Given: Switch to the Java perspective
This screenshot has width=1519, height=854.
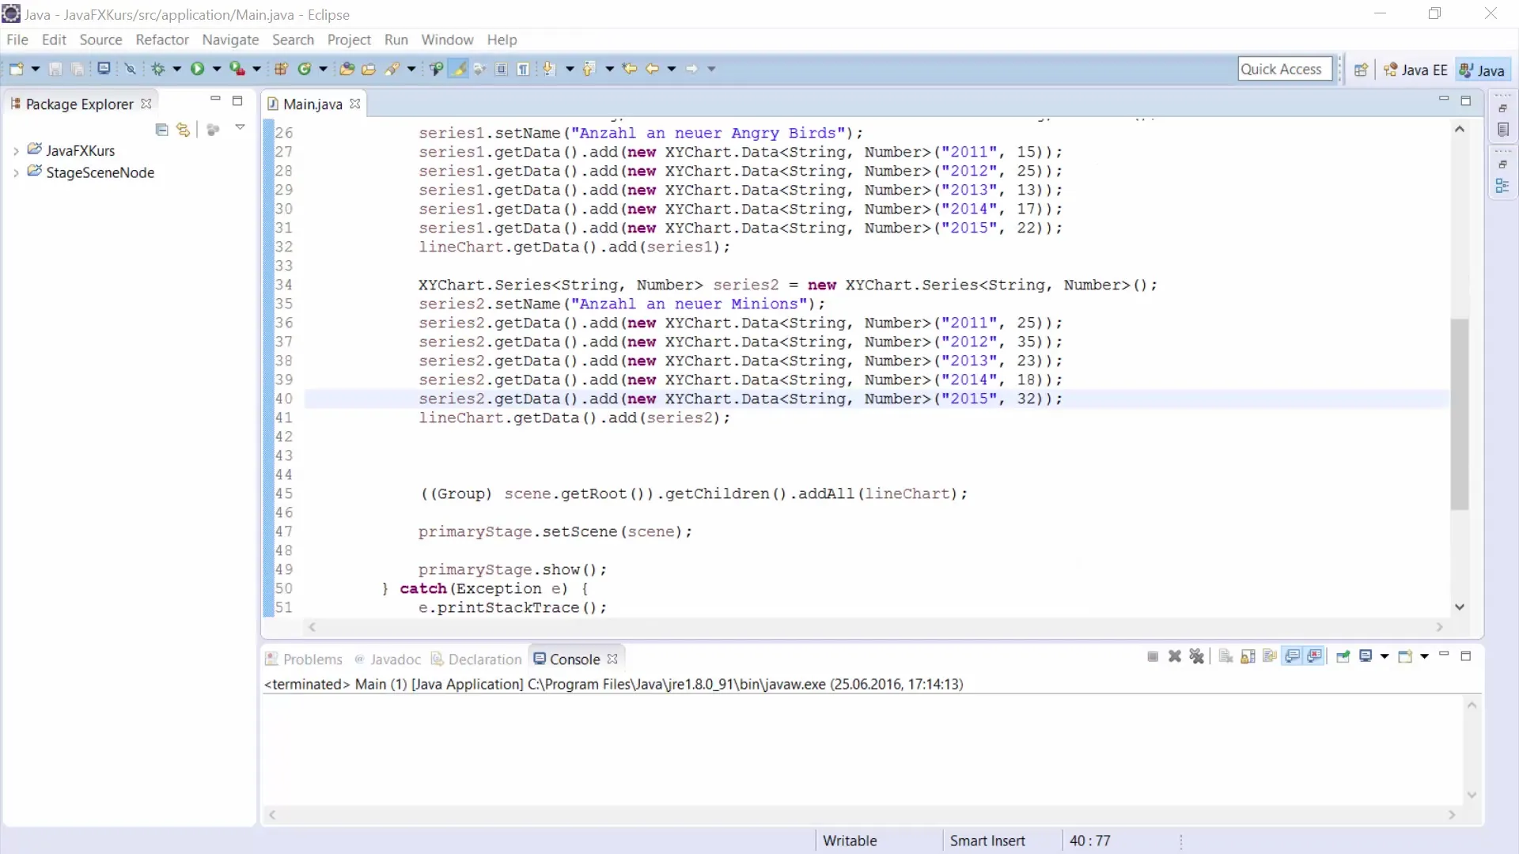Looking at the screenshot, I should click(x=1483, y=70).
